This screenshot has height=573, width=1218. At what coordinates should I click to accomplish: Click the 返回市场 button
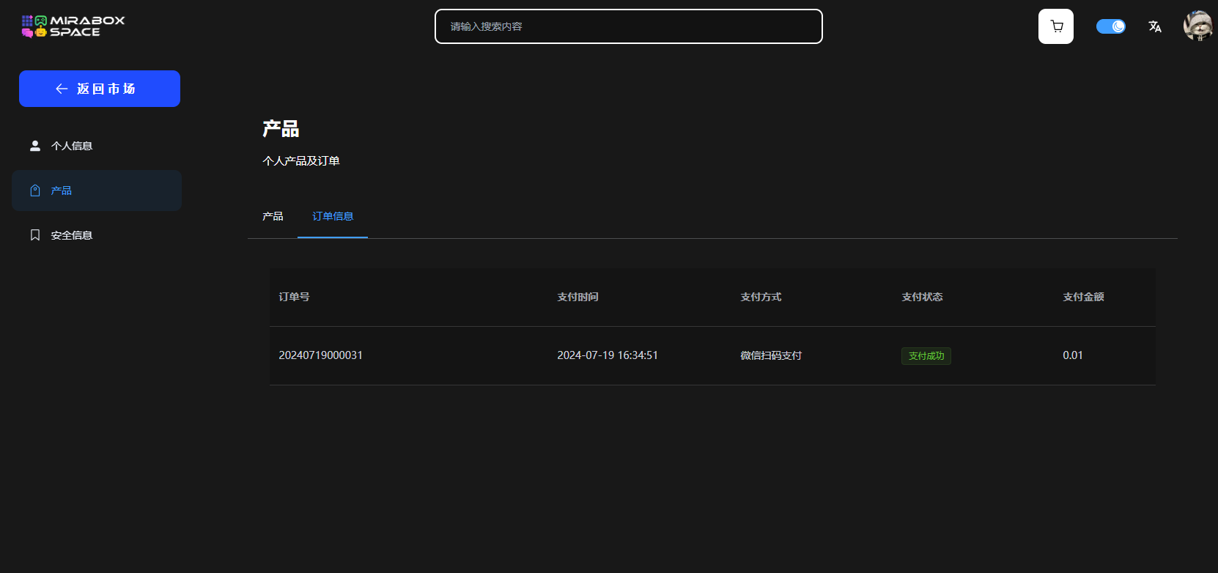click(x=100, y=89)
